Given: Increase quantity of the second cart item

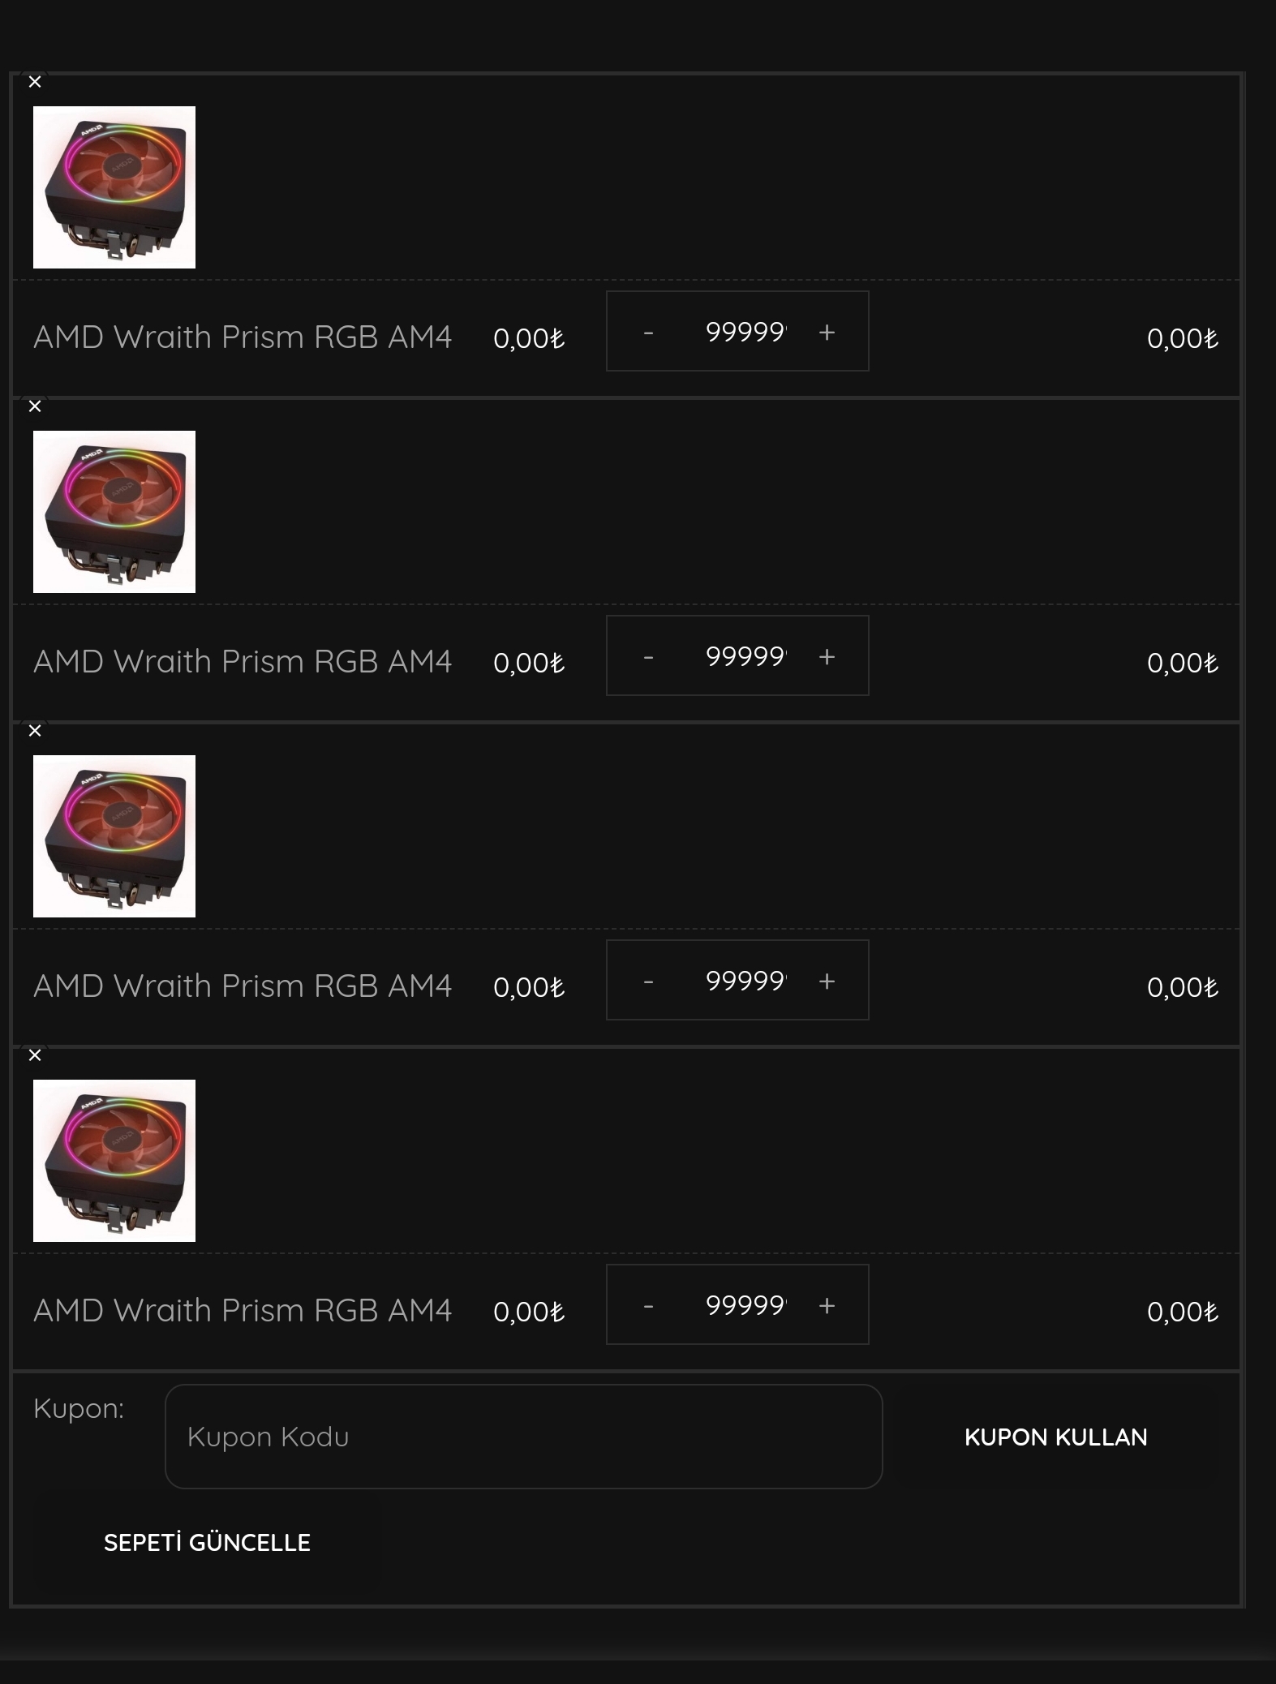Looking at the screenshot, I should pos(827,656).
